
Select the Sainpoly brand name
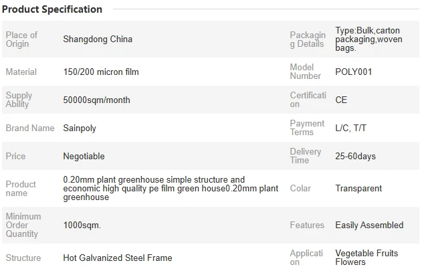[80, 128]
